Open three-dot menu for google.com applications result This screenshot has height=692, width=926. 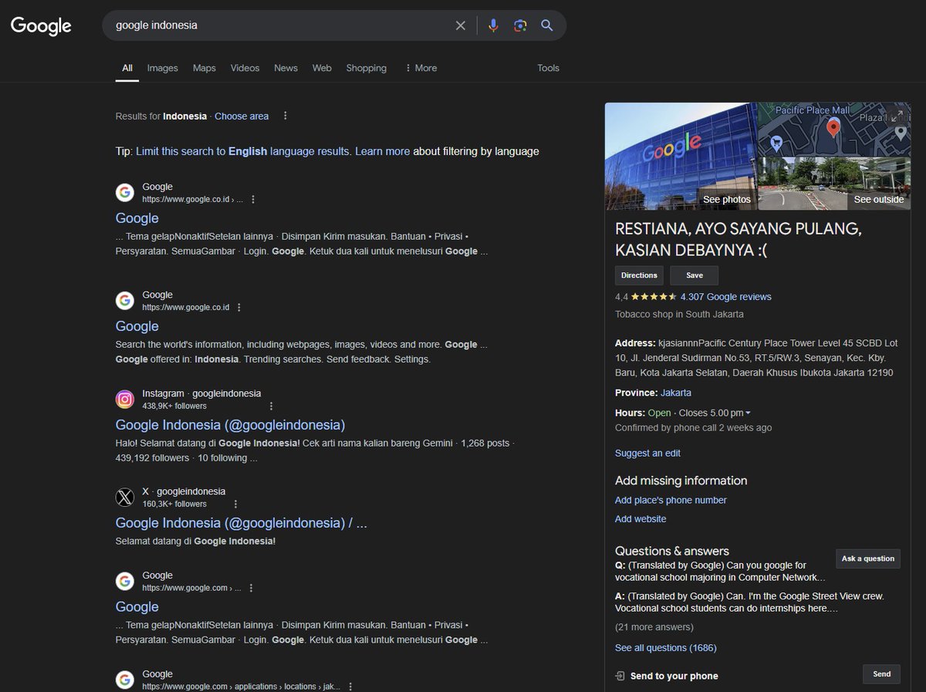(350, 686)
